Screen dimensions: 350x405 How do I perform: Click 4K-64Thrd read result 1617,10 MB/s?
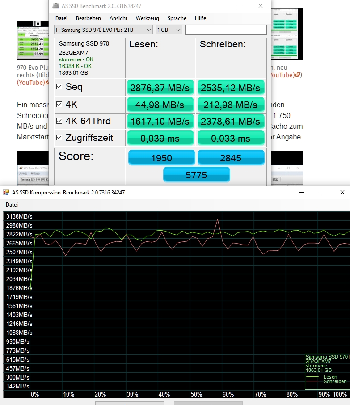(x=160, y=121)
